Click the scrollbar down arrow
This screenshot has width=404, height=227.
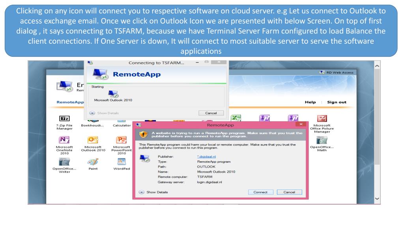(x=377, y=199)
